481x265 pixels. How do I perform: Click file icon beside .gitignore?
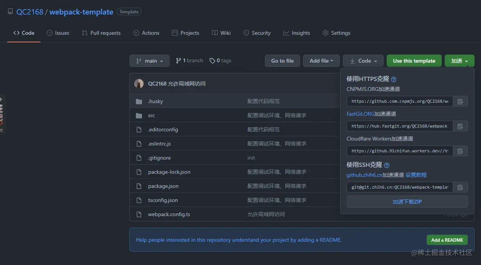(x=139, y=158)
